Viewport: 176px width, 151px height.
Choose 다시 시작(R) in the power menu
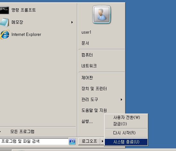(x=126, y=133)
